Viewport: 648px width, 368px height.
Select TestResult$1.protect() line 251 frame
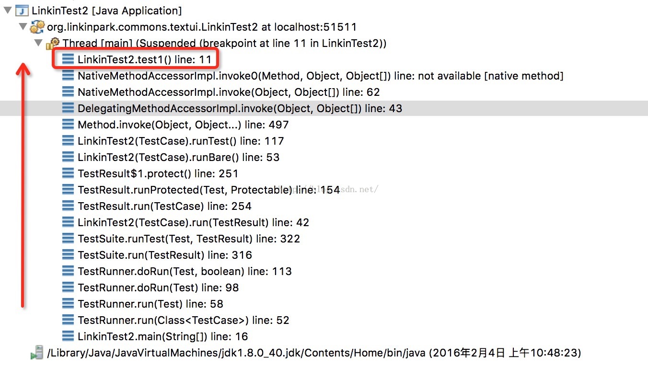pos(158,174)
